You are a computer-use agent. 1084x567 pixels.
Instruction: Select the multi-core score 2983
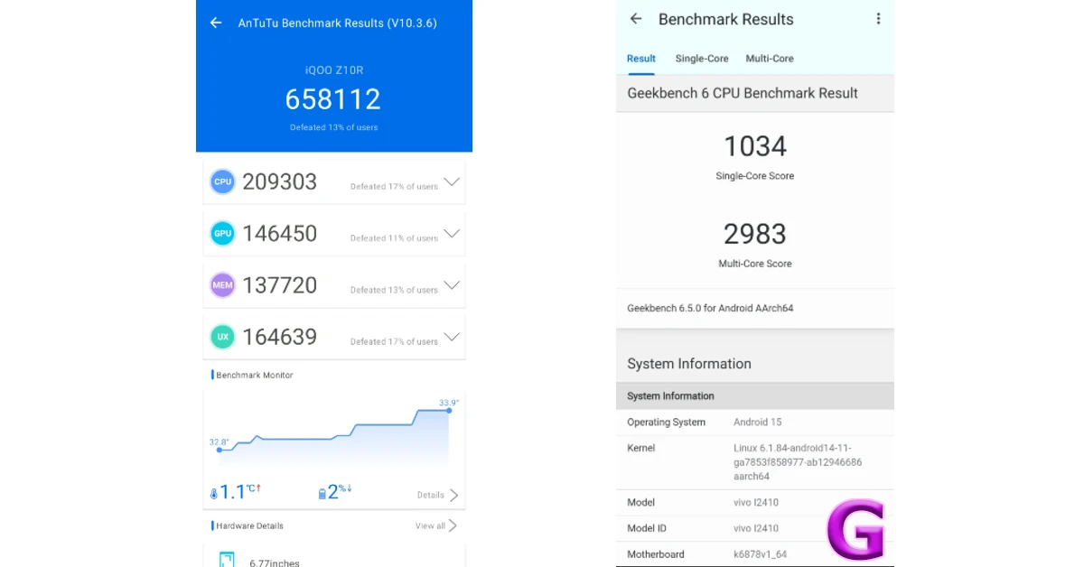coord(755,234)
